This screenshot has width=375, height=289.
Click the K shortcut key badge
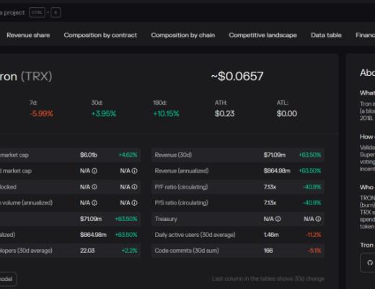pos(56,12)
